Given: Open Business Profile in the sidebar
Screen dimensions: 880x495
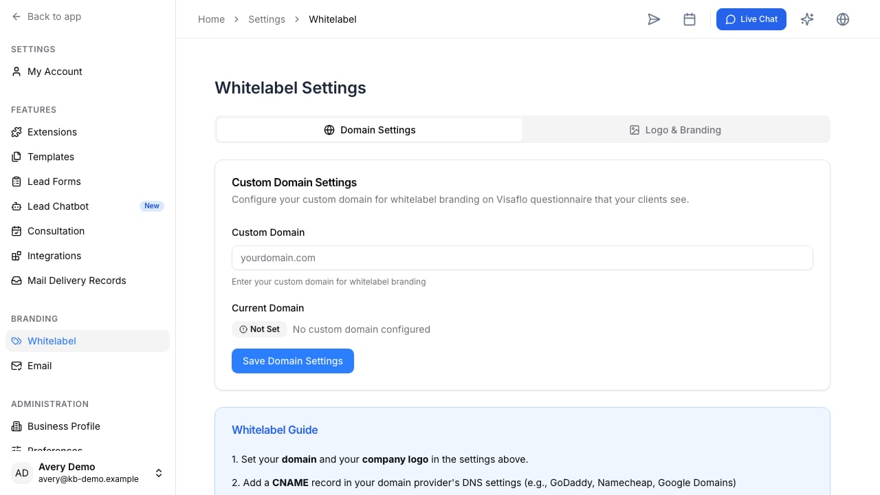Looking at the screenshot, I should [87, 426].
